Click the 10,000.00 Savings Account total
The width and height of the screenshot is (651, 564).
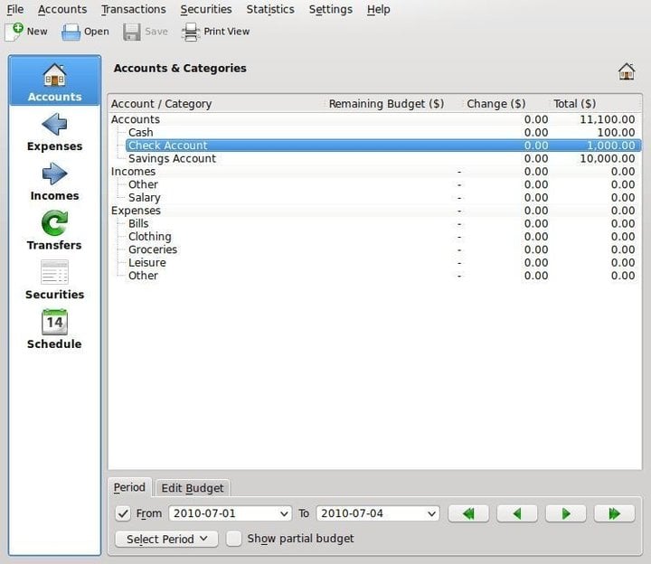pyautogui.click(x=608, y=158)
